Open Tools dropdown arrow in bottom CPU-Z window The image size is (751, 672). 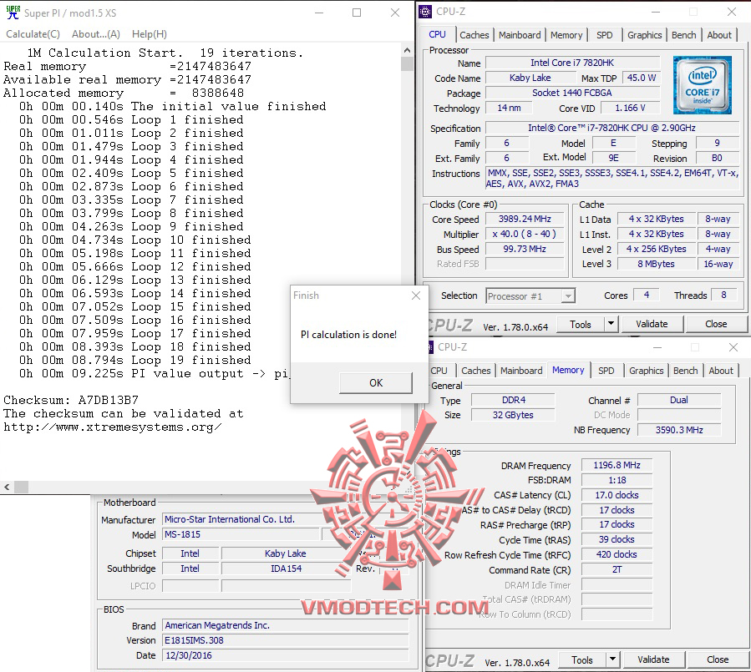pos(612,659)
